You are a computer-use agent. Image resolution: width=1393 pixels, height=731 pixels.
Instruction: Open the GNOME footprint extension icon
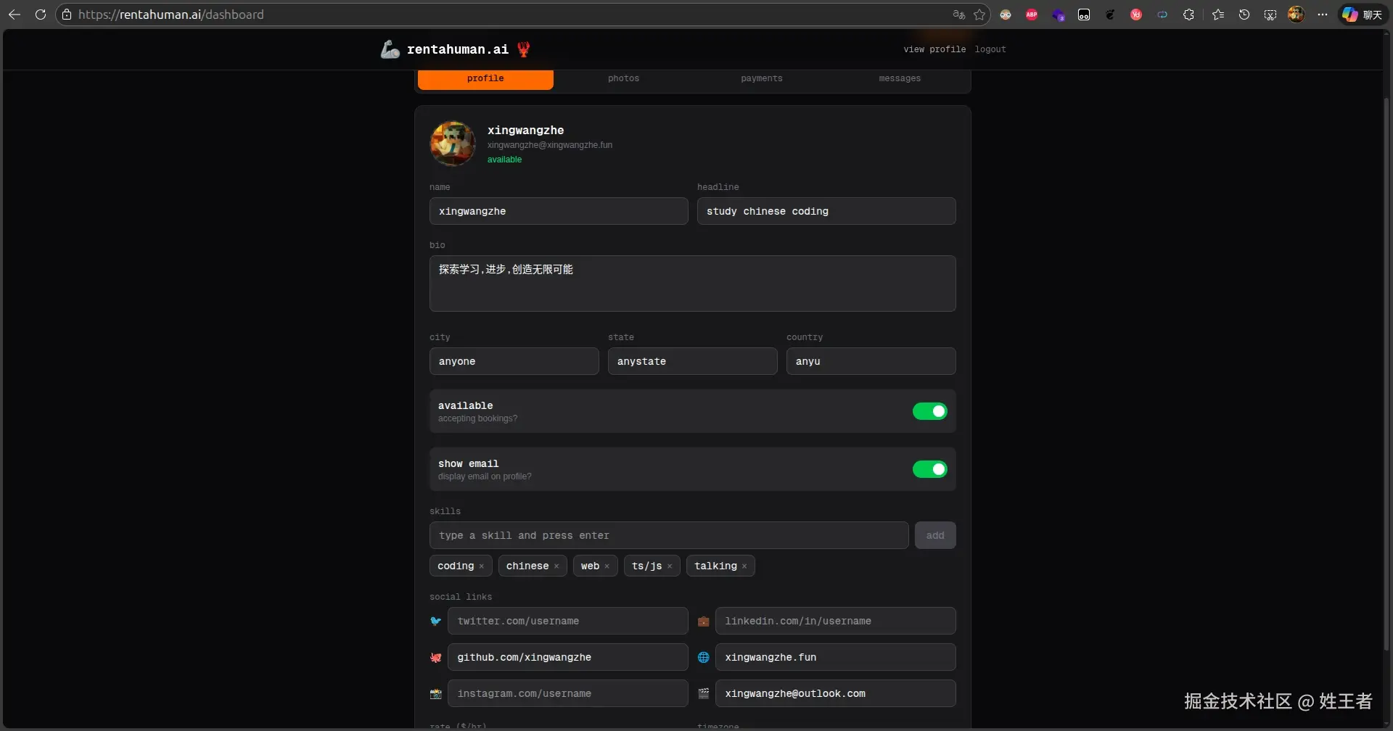[1110, 15]
